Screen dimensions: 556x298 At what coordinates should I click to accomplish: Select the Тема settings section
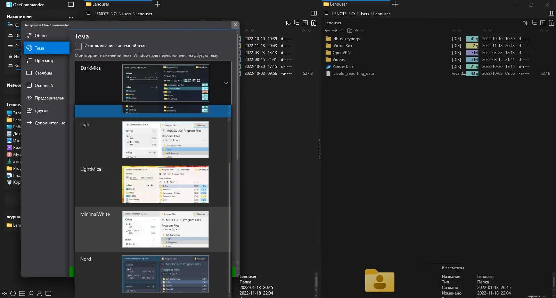(47, 48)
